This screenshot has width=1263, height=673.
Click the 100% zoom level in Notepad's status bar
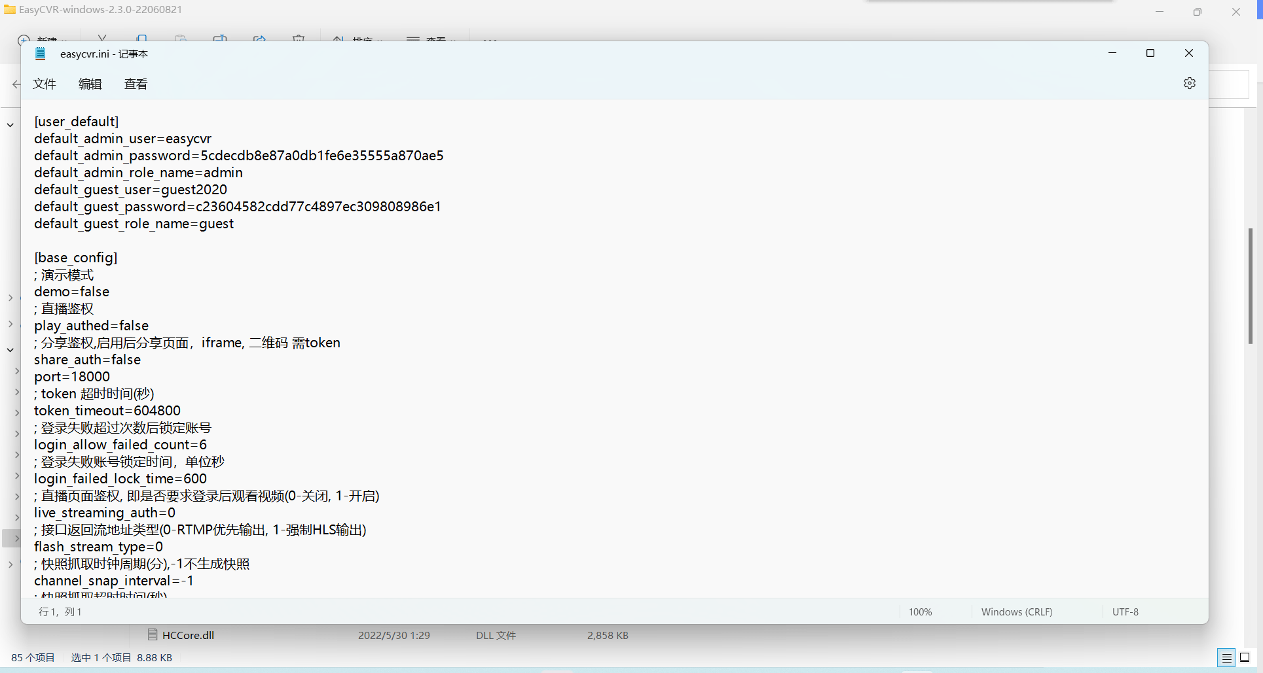coord(920,612)
